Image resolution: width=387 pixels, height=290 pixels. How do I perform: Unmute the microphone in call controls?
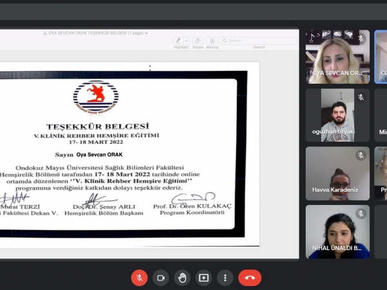(139, 278)
